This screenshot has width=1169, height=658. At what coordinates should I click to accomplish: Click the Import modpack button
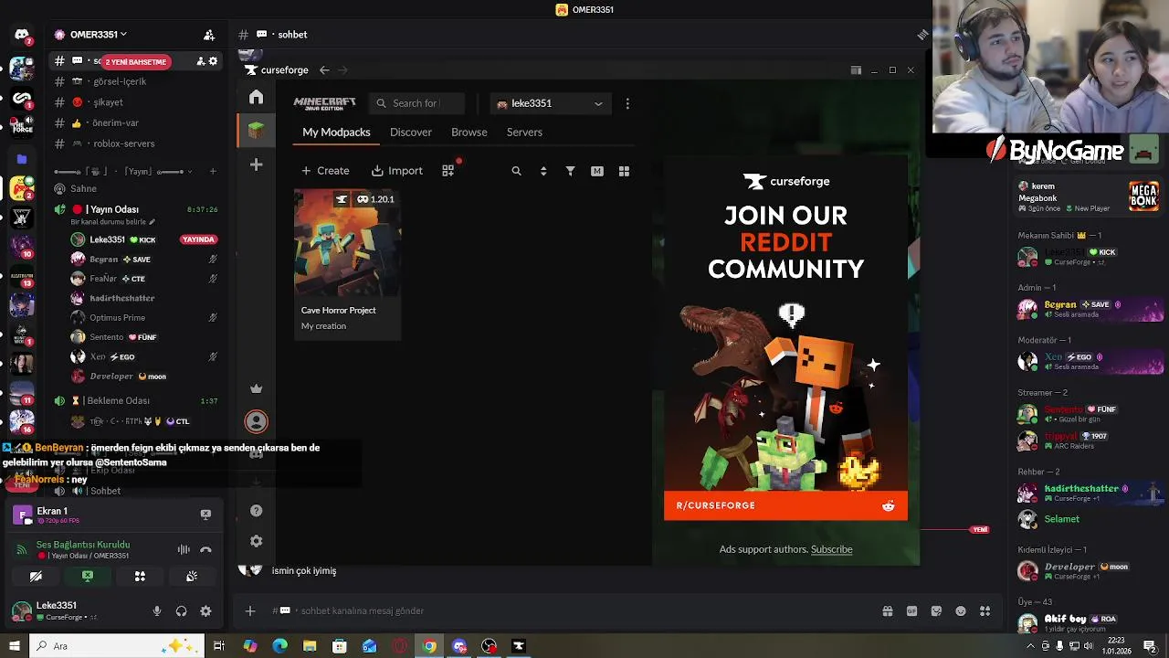(x=397, y=171)
